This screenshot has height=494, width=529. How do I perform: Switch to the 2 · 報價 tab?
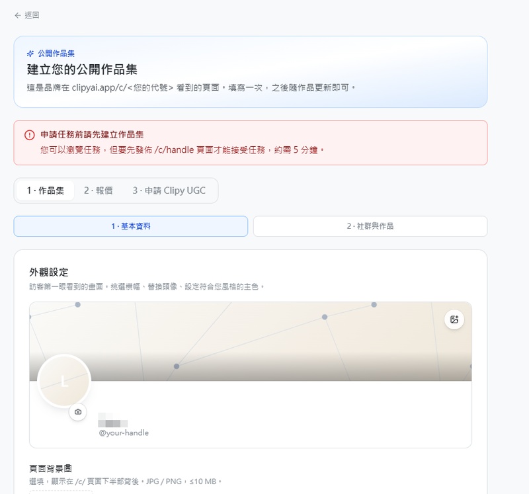[x=98, y=190]
